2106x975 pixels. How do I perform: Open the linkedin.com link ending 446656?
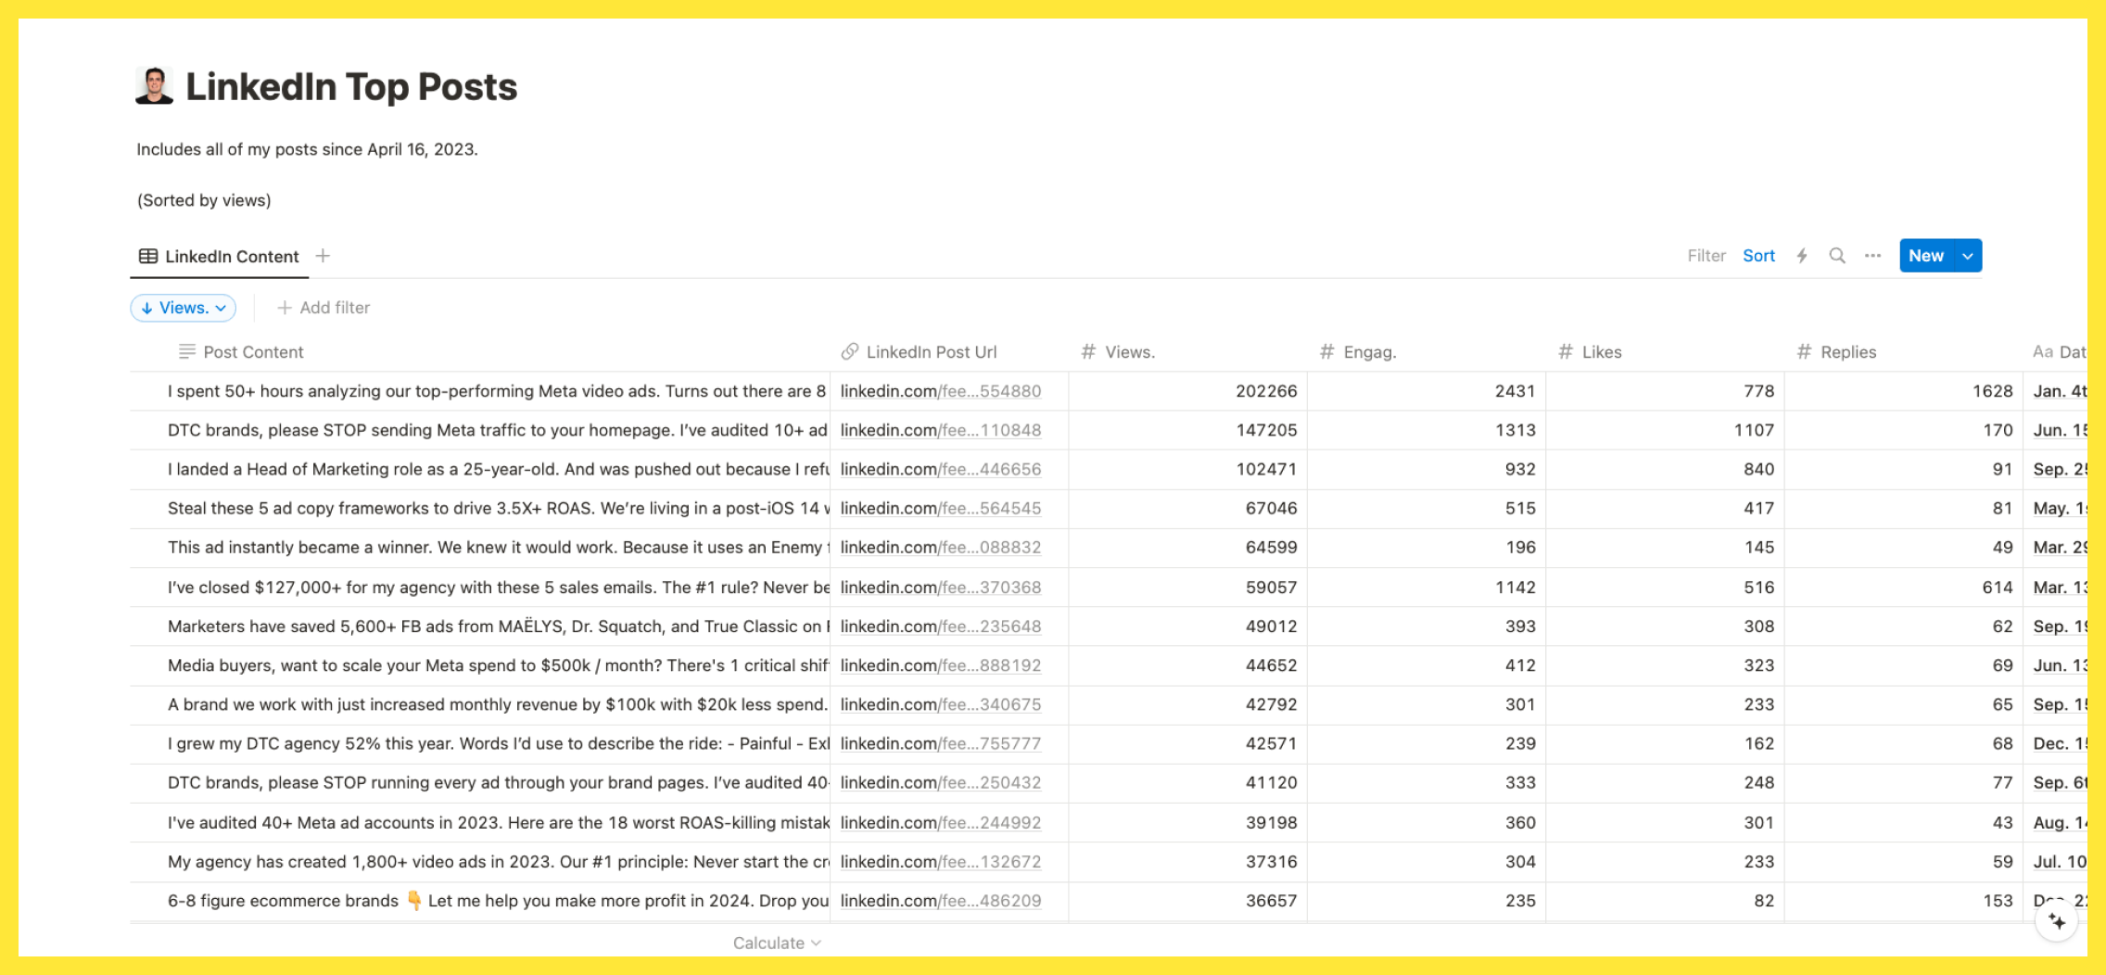click(x=941, y=469)
